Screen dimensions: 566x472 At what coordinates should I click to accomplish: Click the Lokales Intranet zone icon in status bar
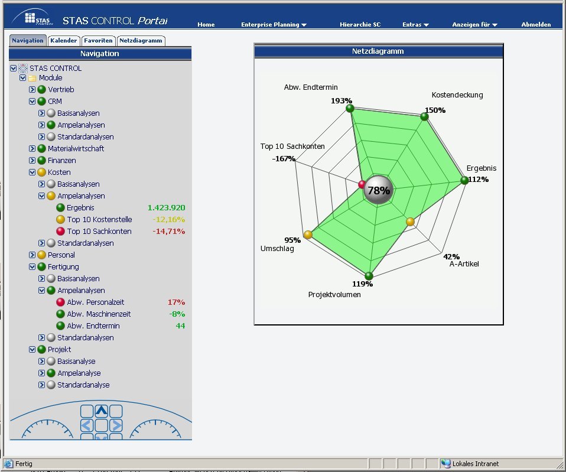click(x=446, y=464)
